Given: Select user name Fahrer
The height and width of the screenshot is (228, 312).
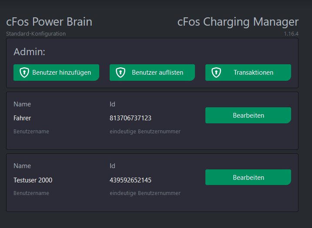Looking at the screenshot, I should click(x=22, y=118).
